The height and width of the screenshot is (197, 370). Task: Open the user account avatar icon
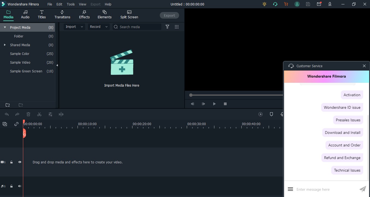tap(297, 4)
